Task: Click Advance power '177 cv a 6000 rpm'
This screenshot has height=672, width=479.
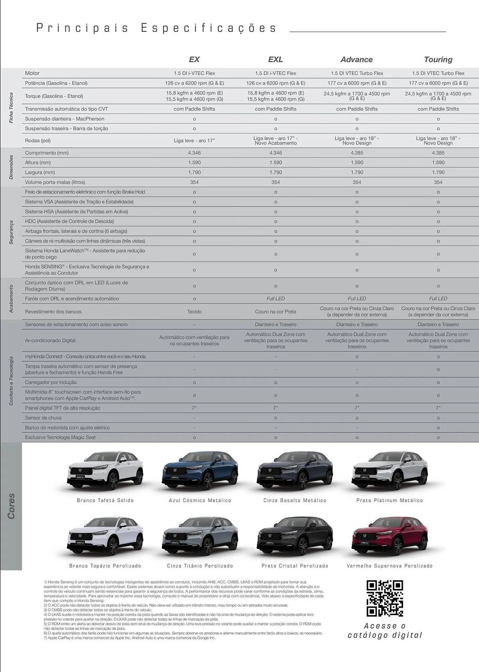Action: click(357, 83)
